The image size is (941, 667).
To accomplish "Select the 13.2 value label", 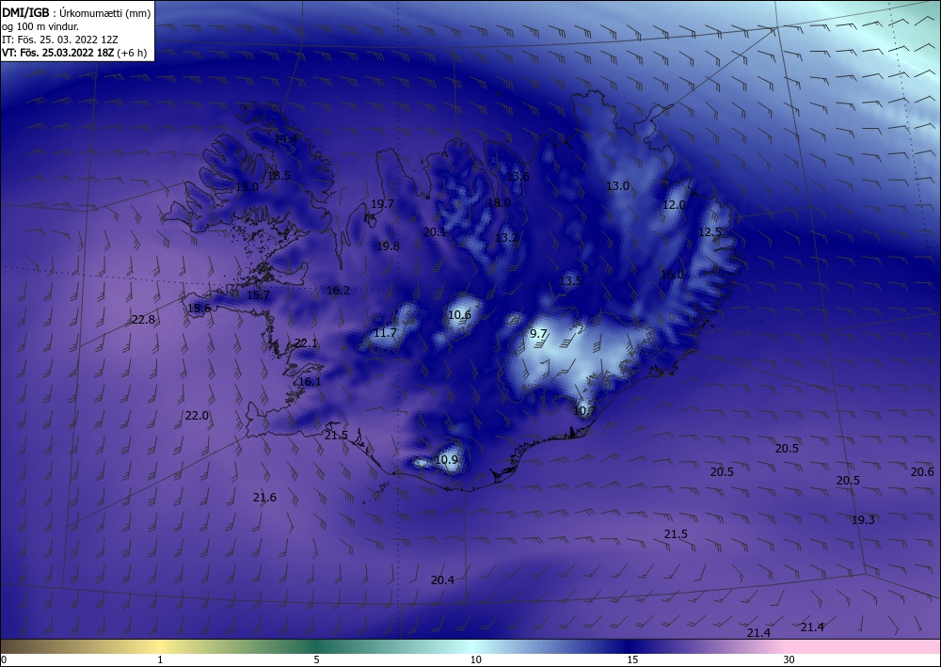I will click(505, 237).
